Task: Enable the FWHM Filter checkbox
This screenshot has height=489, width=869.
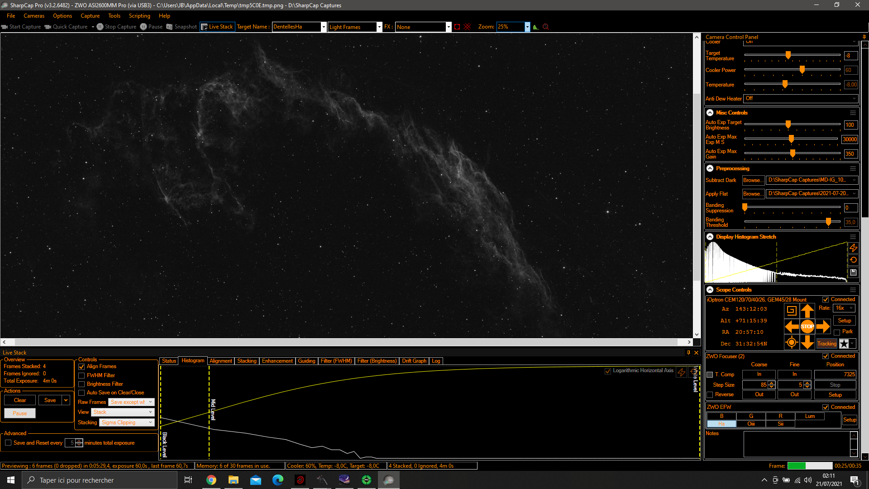Action: (81, 375)
